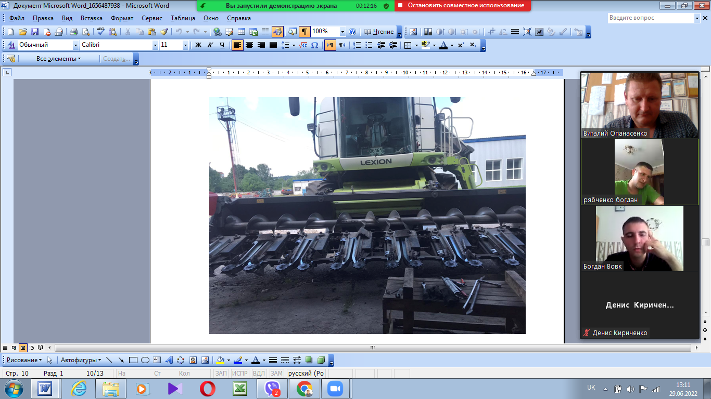Open the Calibri font name dropdown
Image resolution: width=711 pixels, height=399 pixels.
155,45
